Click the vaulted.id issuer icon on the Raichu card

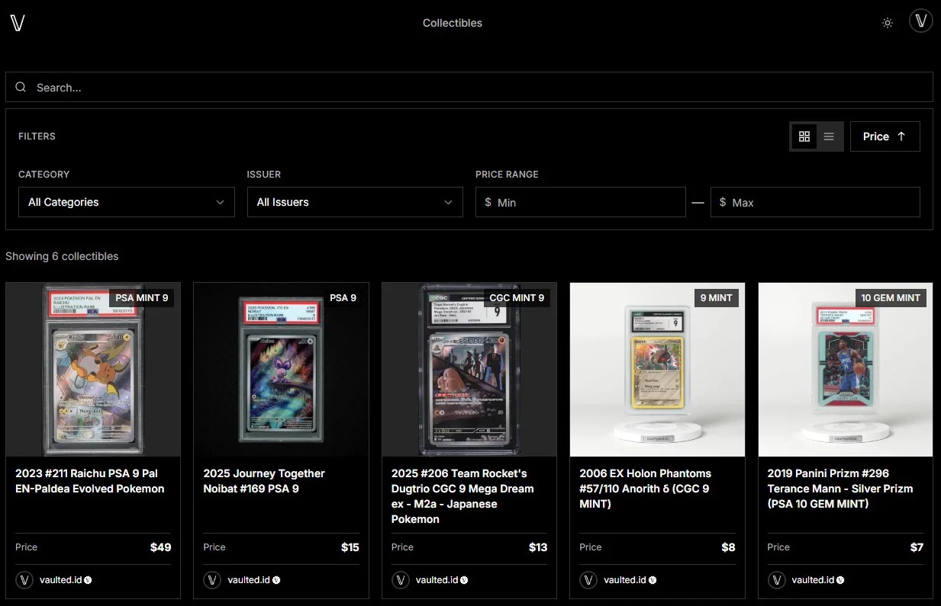coord(24,580)
